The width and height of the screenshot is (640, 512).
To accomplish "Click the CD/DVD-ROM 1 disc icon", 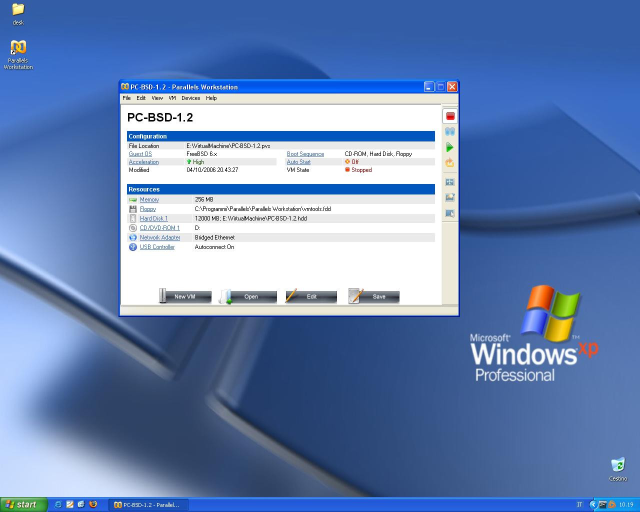I will (x=133, y=228).
